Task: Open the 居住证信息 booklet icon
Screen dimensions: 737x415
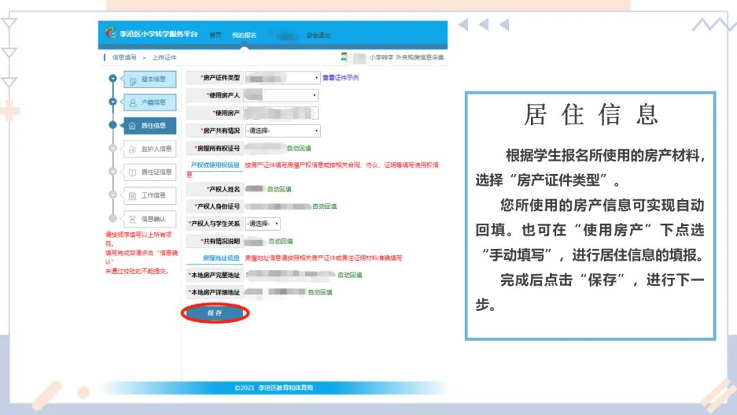Action: [x=132, y=171]
